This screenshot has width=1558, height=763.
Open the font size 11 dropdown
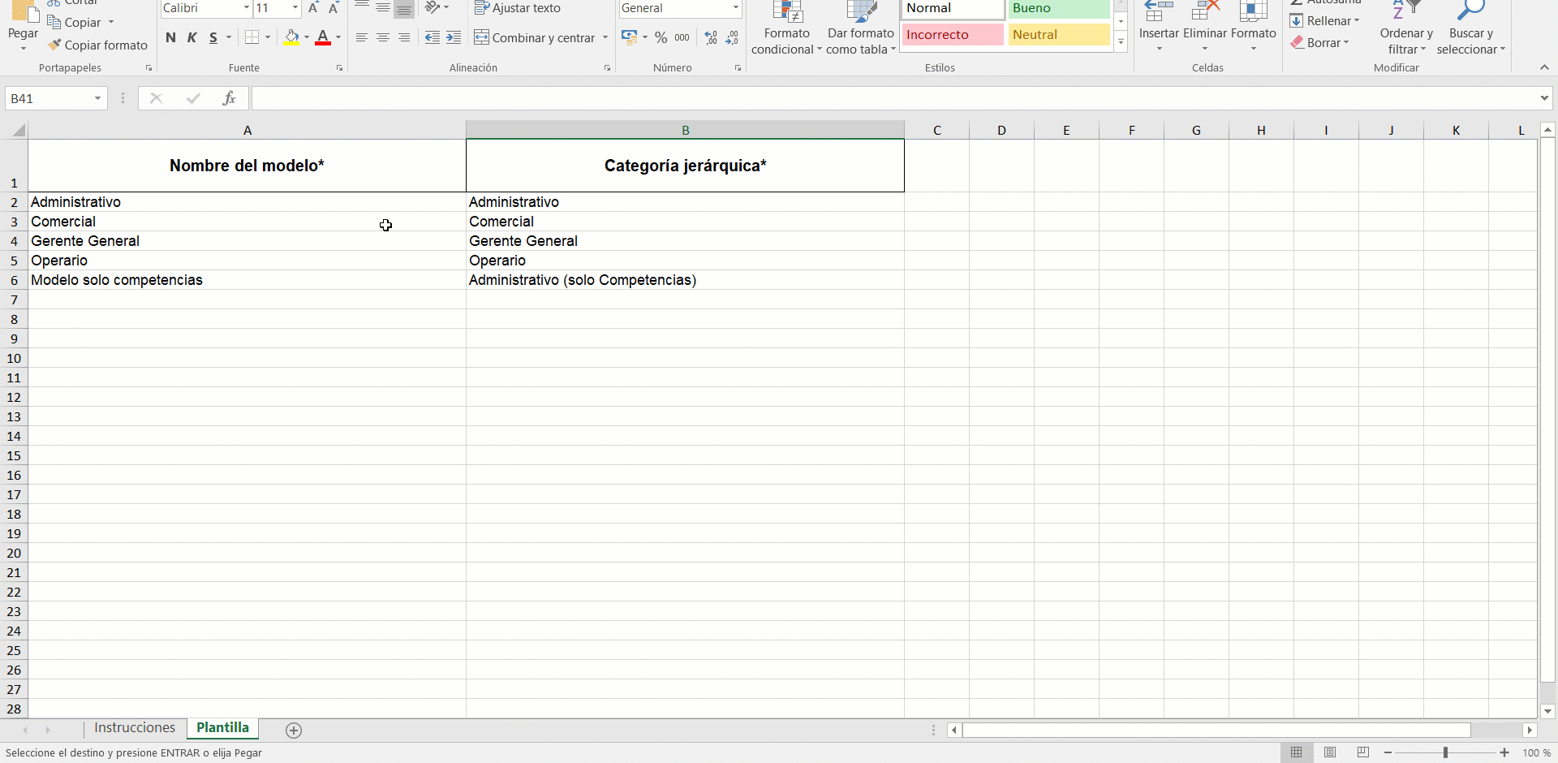coord(295,8)
